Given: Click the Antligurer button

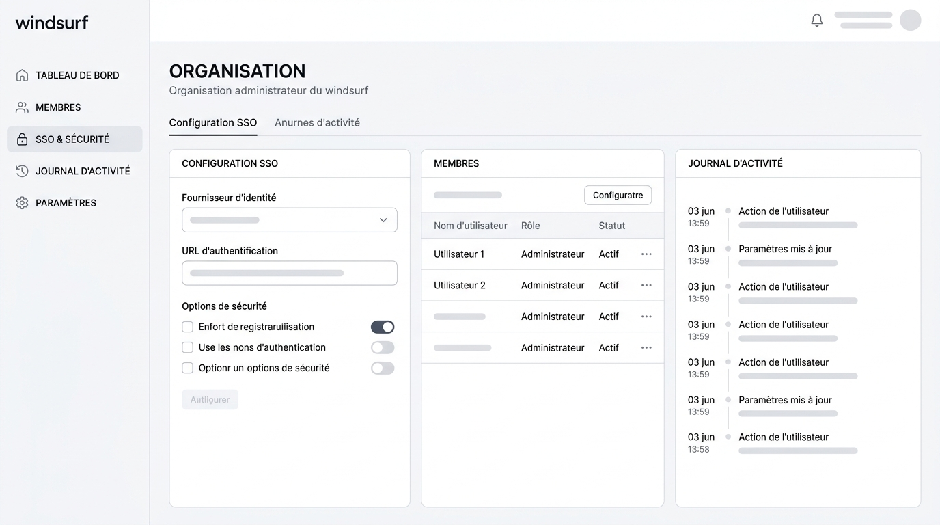Looking at the screenshot, I should [210, 399].
